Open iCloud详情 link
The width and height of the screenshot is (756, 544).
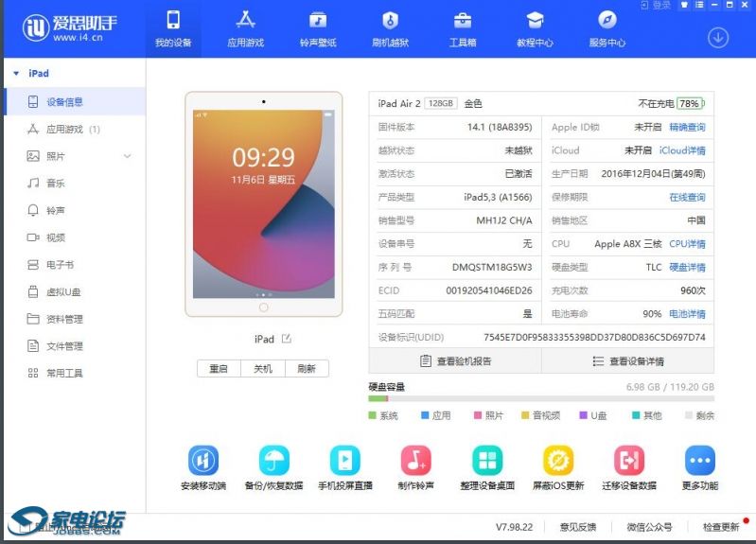[x=682, y=150]
